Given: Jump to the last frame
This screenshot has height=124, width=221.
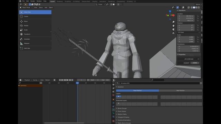Looking at the screenshot, I should click(72, 80).
